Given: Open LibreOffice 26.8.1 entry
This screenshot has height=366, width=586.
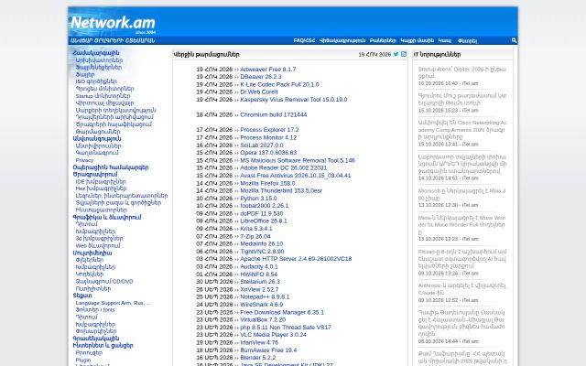Looking at the screenshot, I should (x=264, y=221).
